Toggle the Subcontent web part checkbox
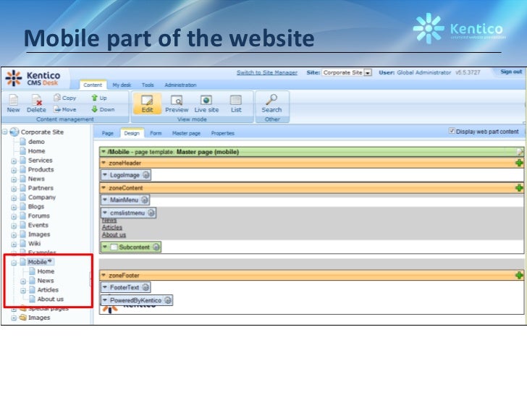Viewport: 527px width, 395px height. click(114, 247)
